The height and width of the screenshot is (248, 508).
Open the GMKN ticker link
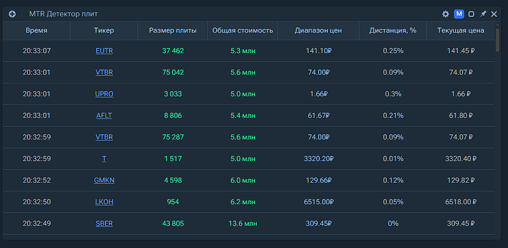pyautogui.click(x=104, y=180)
